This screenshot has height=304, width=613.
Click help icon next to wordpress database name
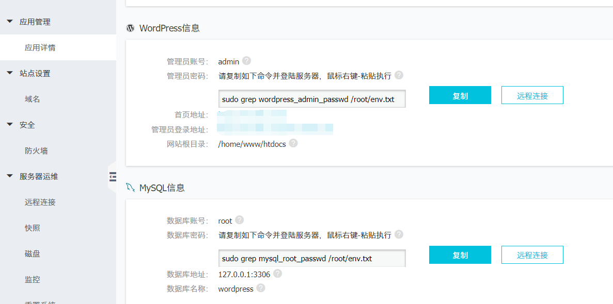point(261,288)
